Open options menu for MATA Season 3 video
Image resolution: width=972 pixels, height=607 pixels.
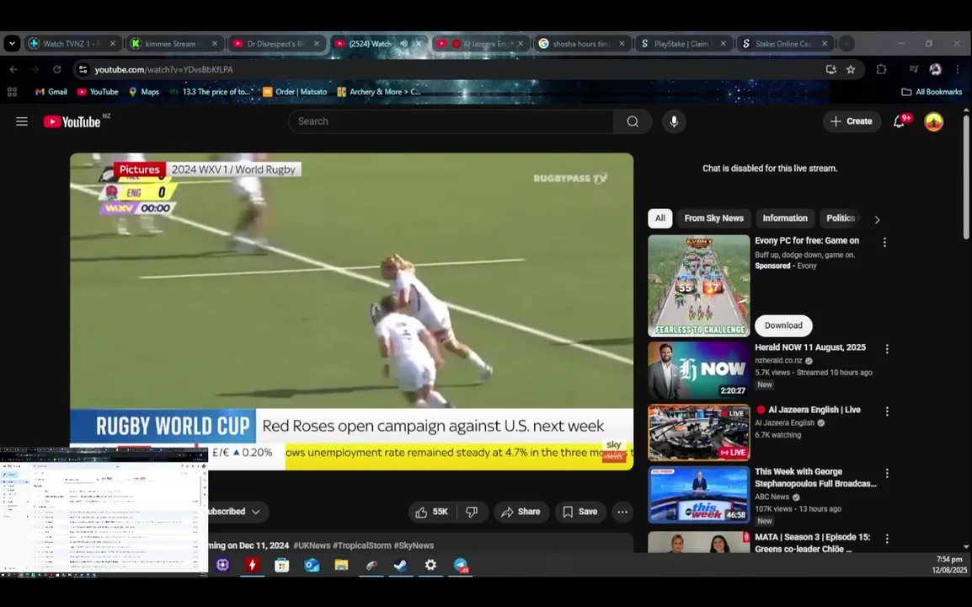887,539
